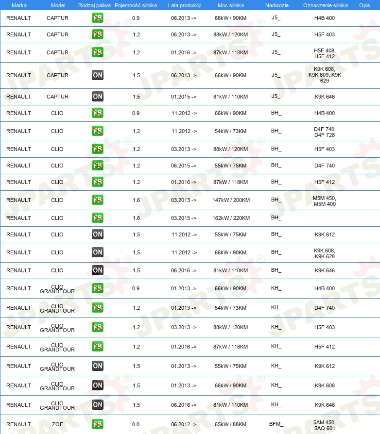Select KH_ body code in D4F 740 row
Image resolution: width=380 pixels, height=434 pixels.
click(276, 307)
